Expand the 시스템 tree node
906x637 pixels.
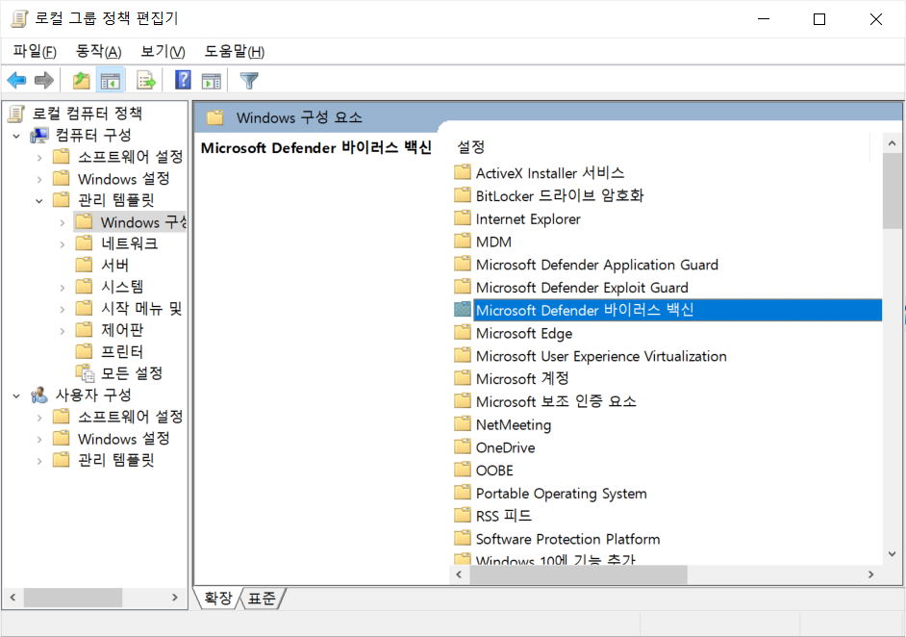(63, 288)
